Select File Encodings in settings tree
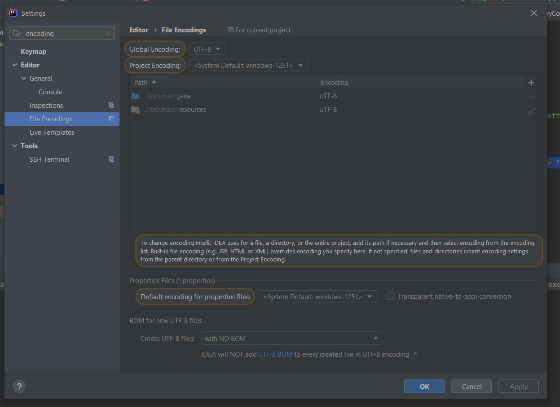 coord(62,119)
